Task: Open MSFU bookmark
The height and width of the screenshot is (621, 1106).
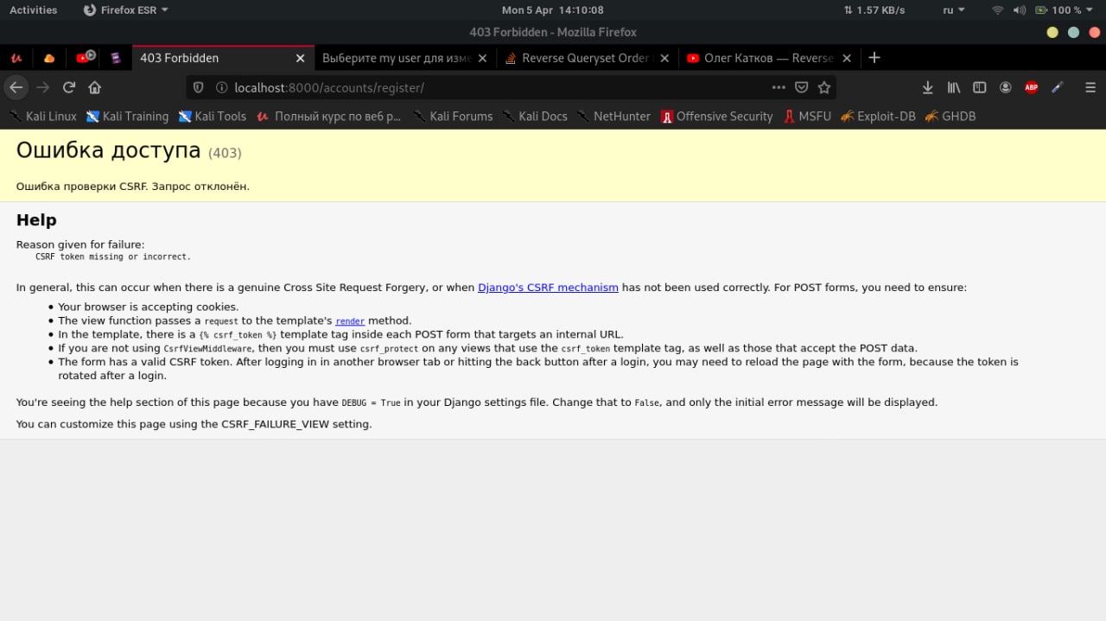Action: point(807,116)
